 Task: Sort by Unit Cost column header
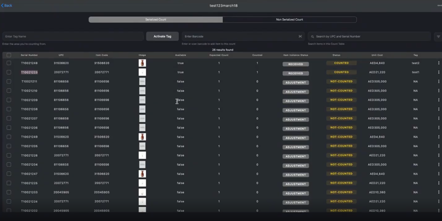377,55
